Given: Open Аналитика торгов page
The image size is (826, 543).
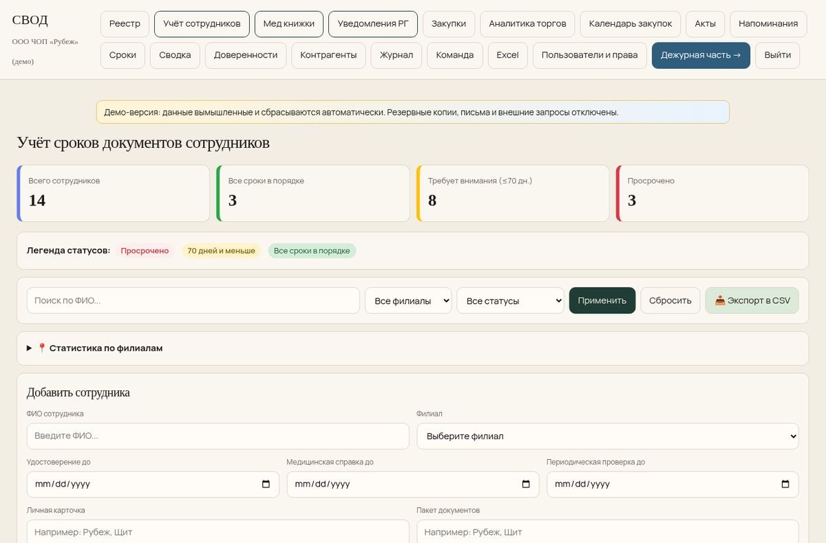Looking at the screenshot, I should (x=527, y=23).
